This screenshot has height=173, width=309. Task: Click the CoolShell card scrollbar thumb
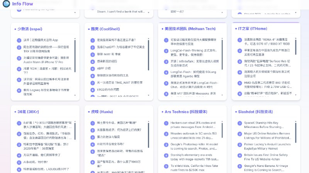[x=148, y=55]
